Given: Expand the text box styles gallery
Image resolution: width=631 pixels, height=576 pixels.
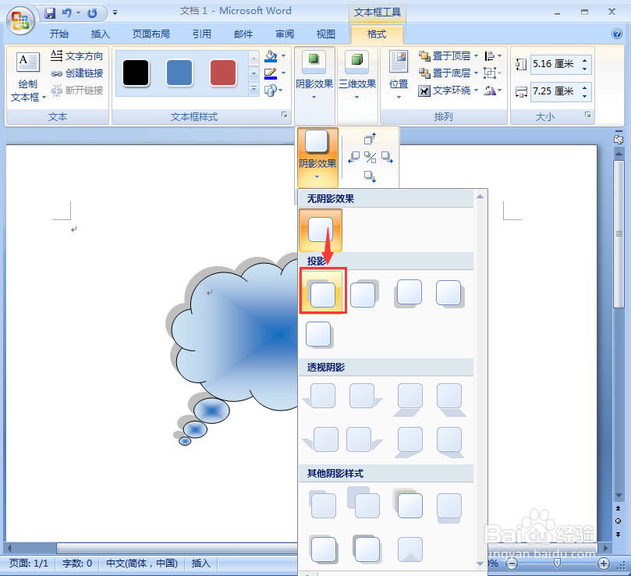Looking at the screenshot, I should (x=253, y=89).
